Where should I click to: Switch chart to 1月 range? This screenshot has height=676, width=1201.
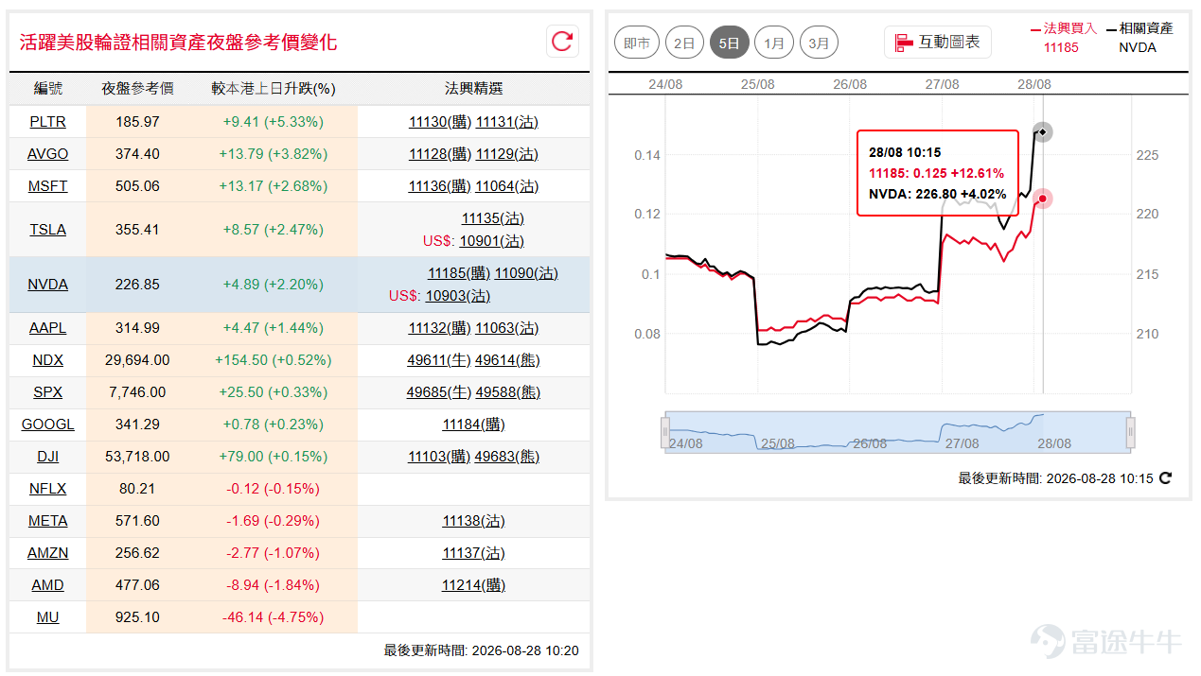tap(775, 43)
